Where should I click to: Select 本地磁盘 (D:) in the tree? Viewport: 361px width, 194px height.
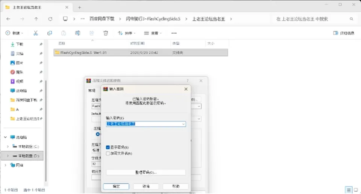coord(29,156)
